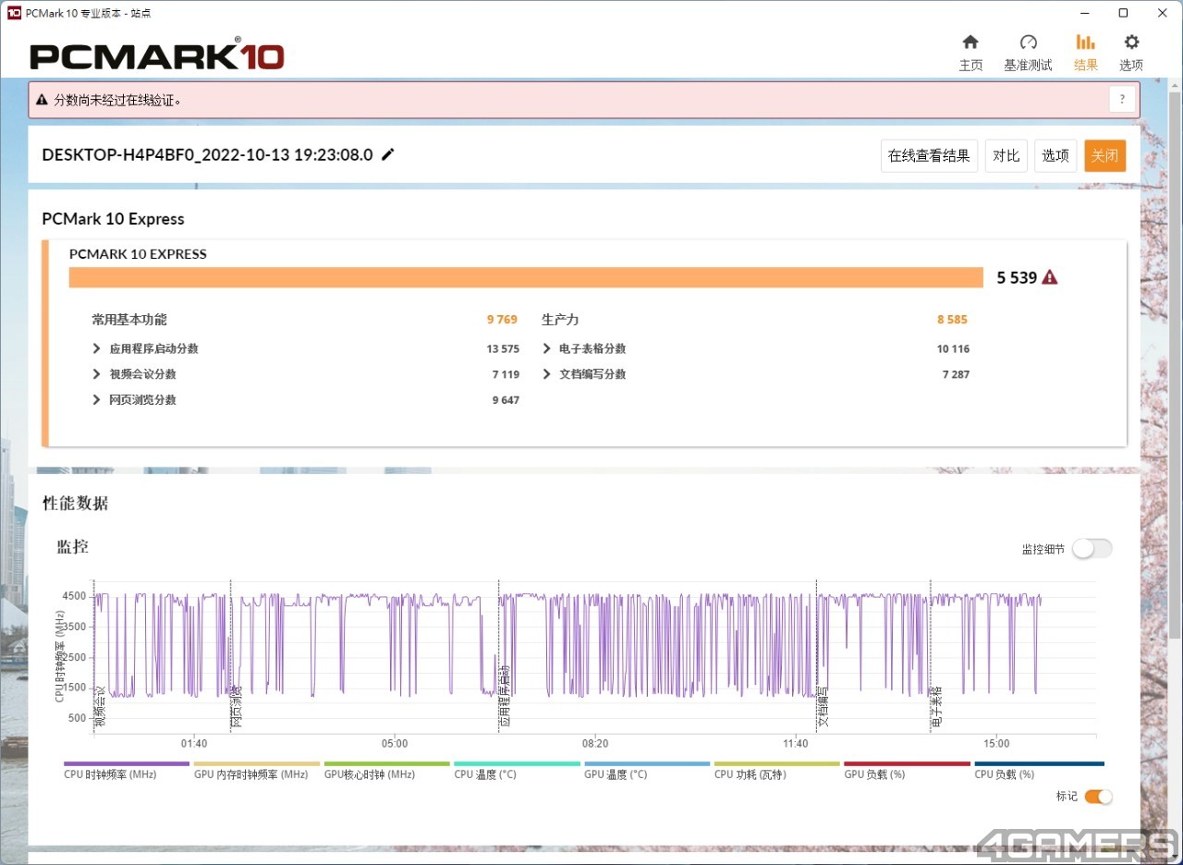The height and width of the screenshot is (865, 1183).
Task: Click the 选项 button in result header
Action: coord(1055,155)
